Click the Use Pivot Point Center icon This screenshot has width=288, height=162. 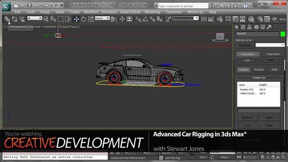click(114, 19)
